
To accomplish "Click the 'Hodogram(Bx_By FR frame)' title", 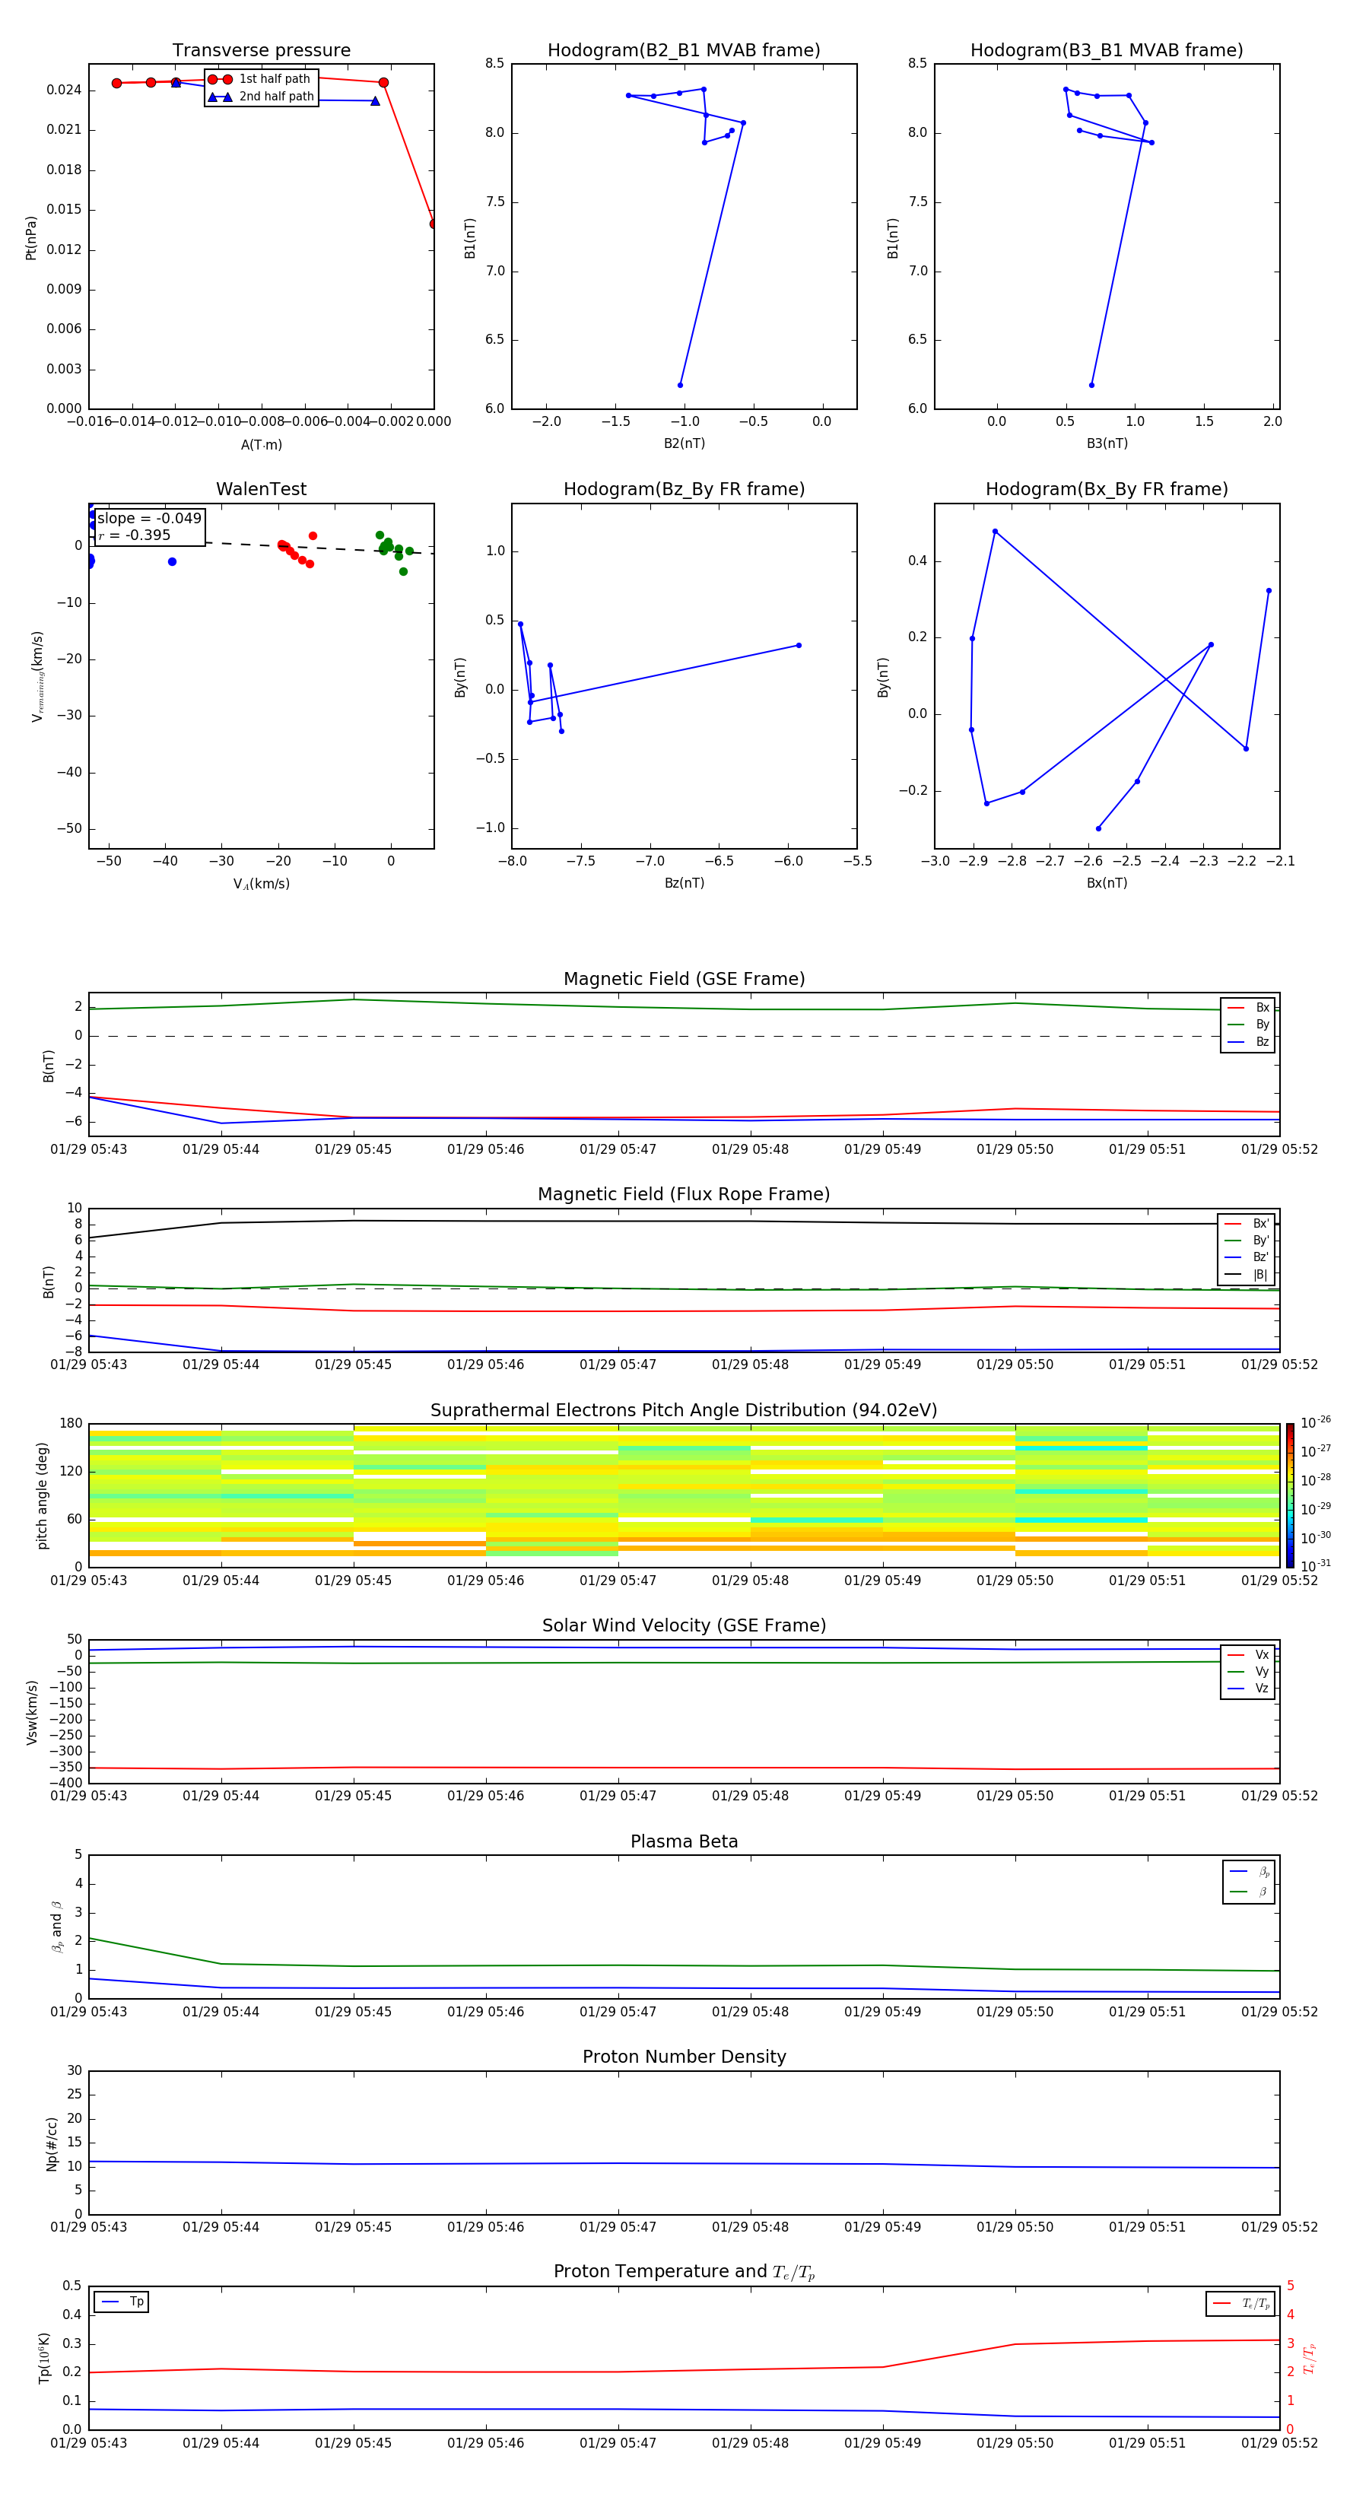I will point(1107,489).
